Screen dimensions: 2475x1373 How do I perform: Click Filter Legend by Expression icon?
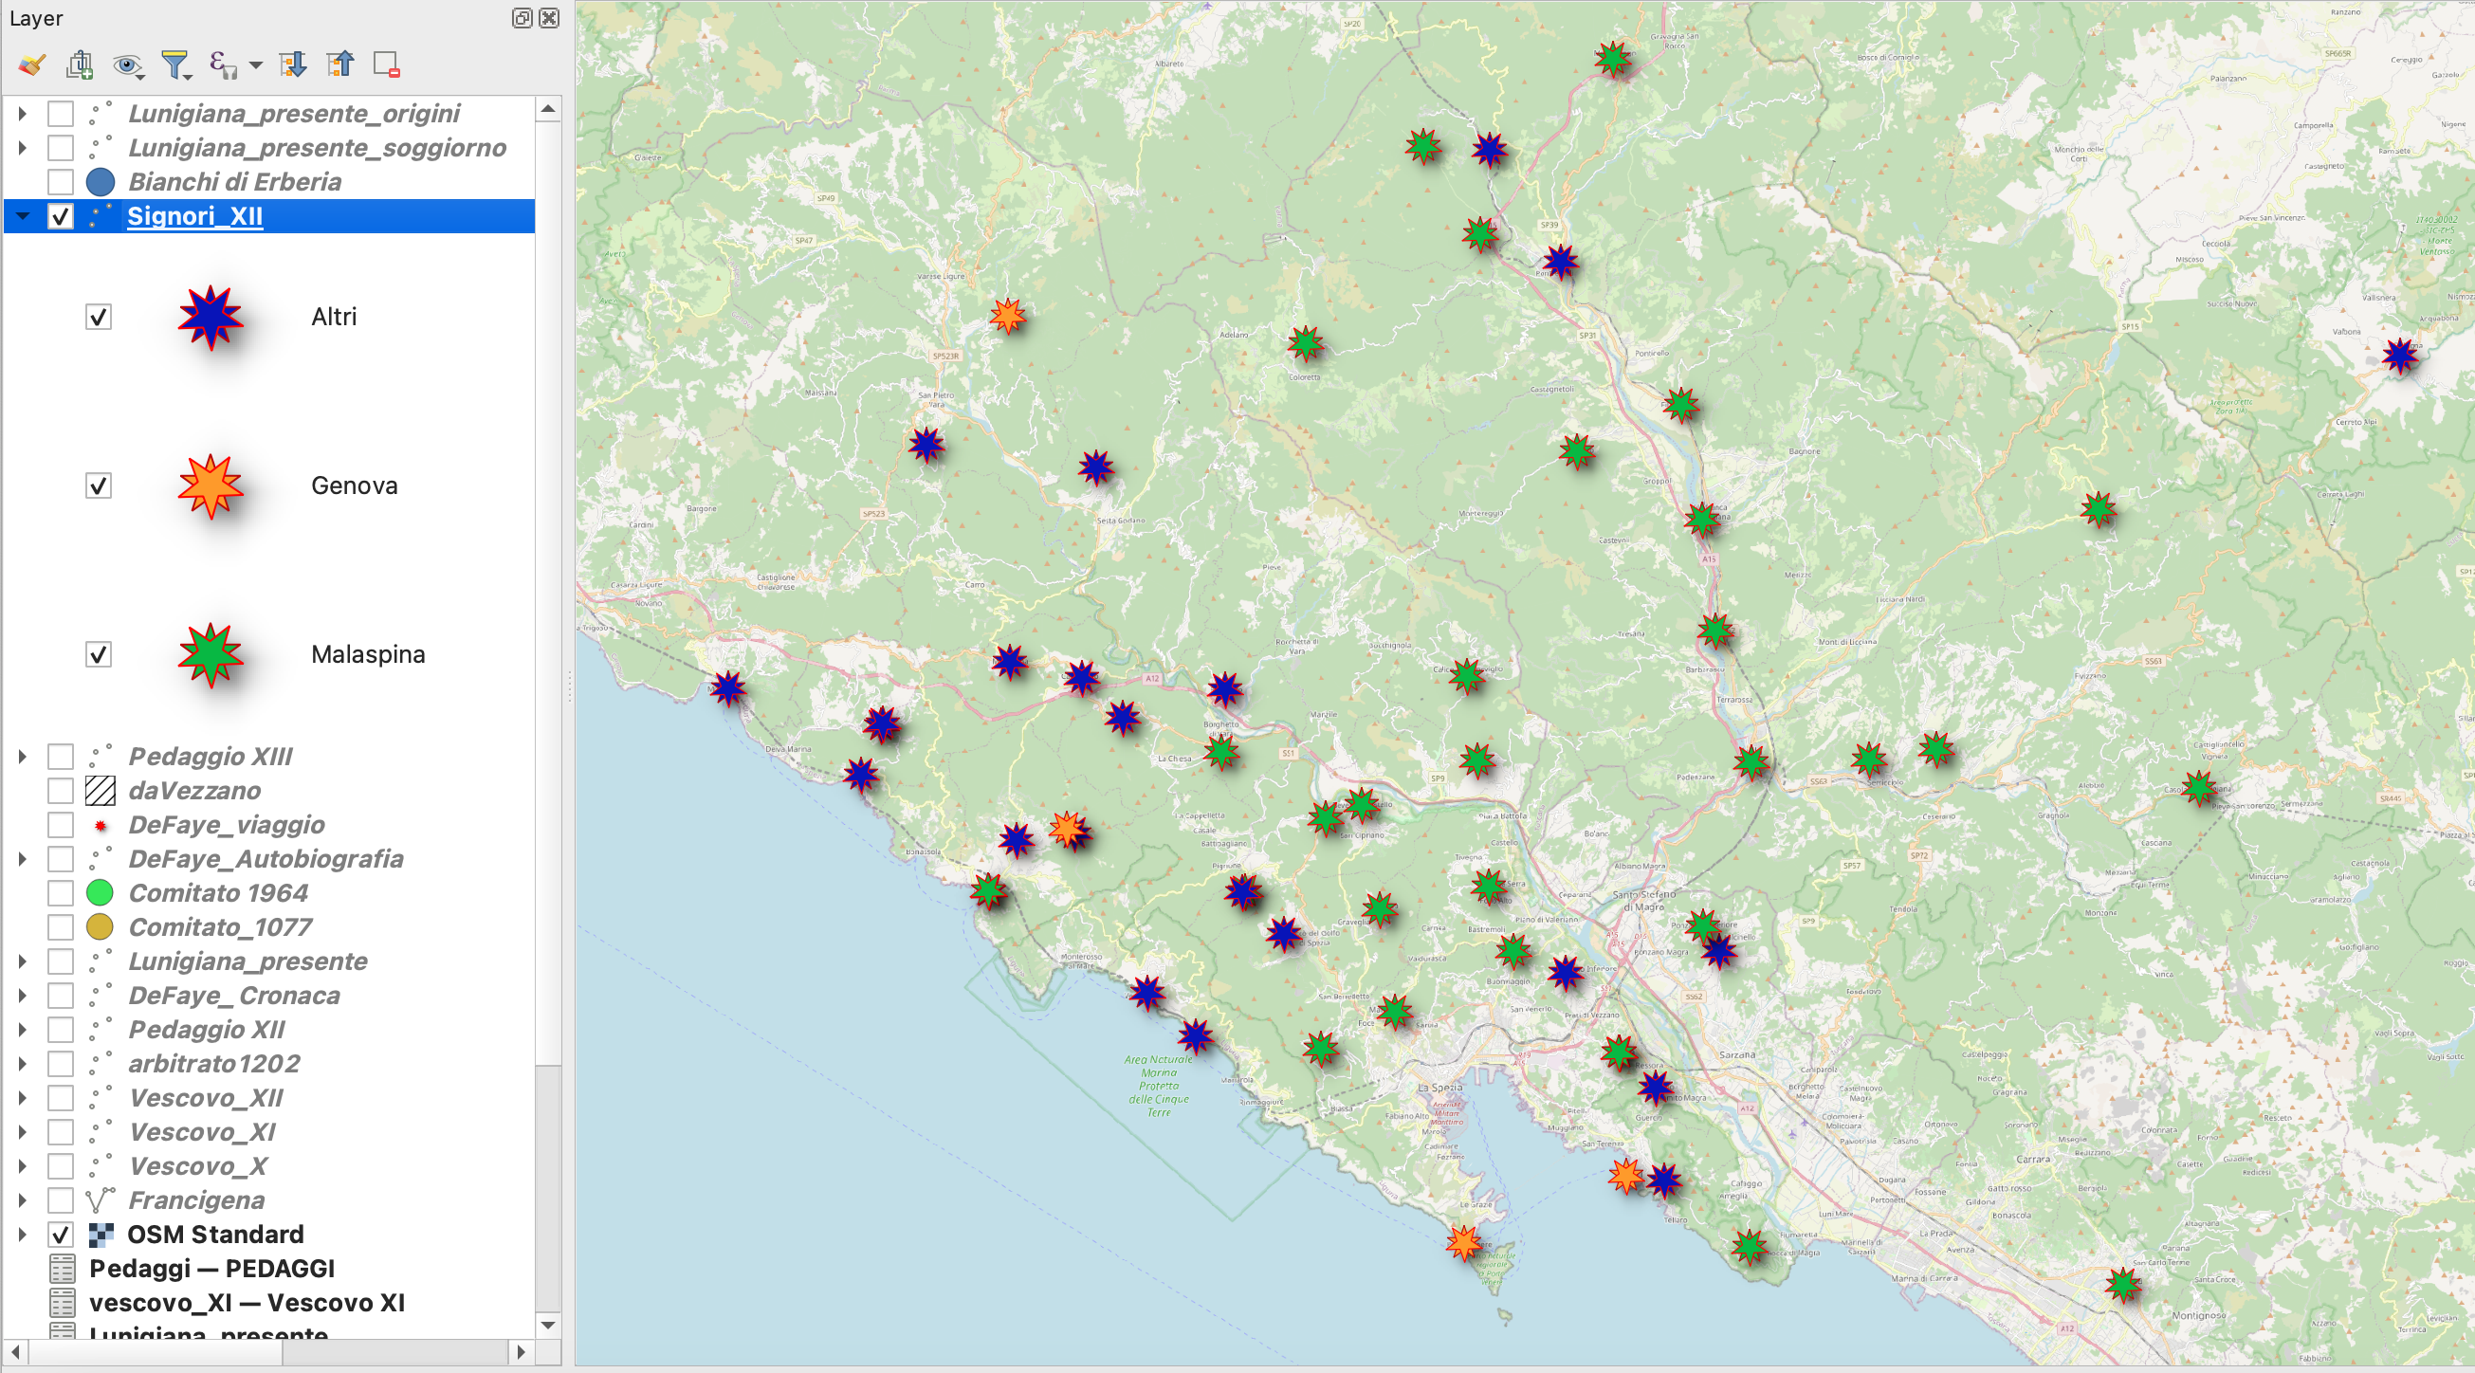point(223,64)
